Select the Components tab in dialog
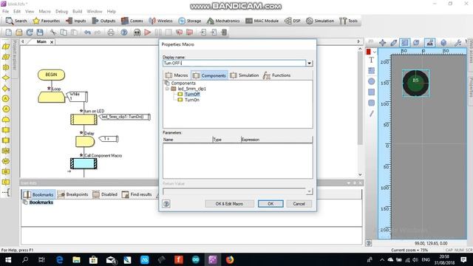The width and height of the screenshot is (473, 266). pos(209,75)
